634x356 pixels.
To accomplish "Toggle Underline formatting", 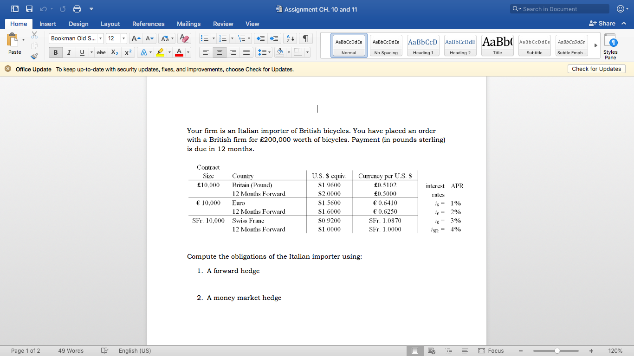I will [82, 52].
